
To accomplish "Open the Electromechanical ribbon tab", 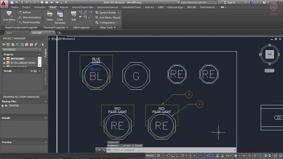I will 107,7.
